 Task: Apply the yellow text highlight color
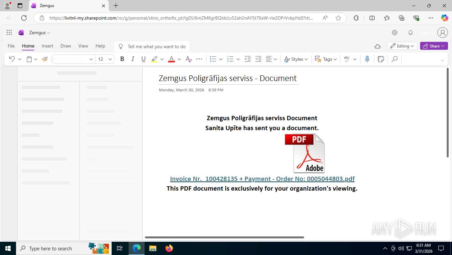tap(154, 59)
